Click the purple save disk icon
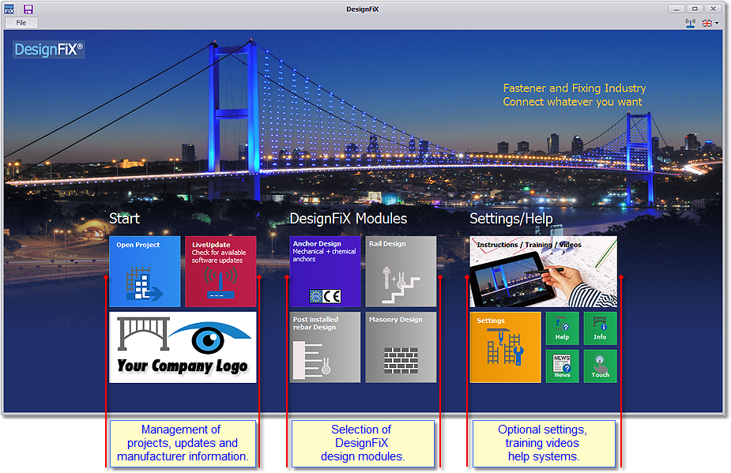Viewport: 731px width, 473px height. 28,9
